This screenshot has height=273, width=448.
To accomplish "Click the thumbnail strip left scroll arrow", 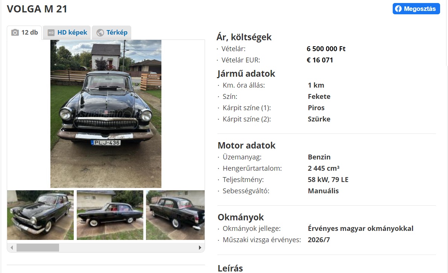I will click(x=12, y=247).
